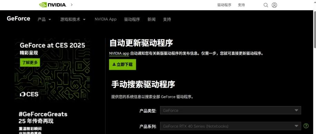This screenshot has height=134, width=316.
Task: Click the green help question mark icon
Action: [306, 126]
